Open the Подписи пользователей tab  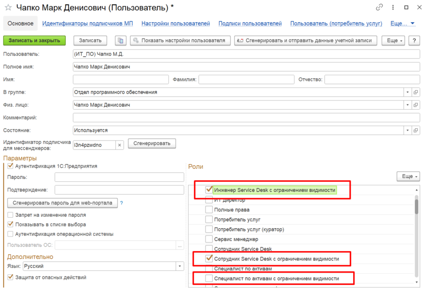[x=250, y=24]
